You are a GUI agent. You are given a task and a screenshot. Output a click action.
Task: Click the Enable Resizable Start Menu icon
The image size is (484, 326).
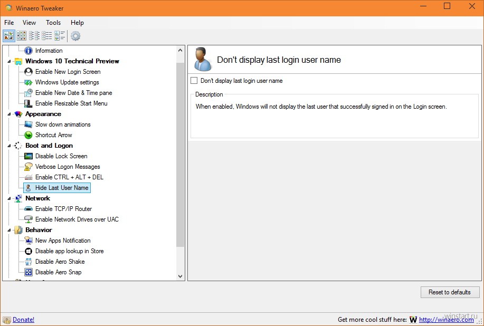coord(29,103)
